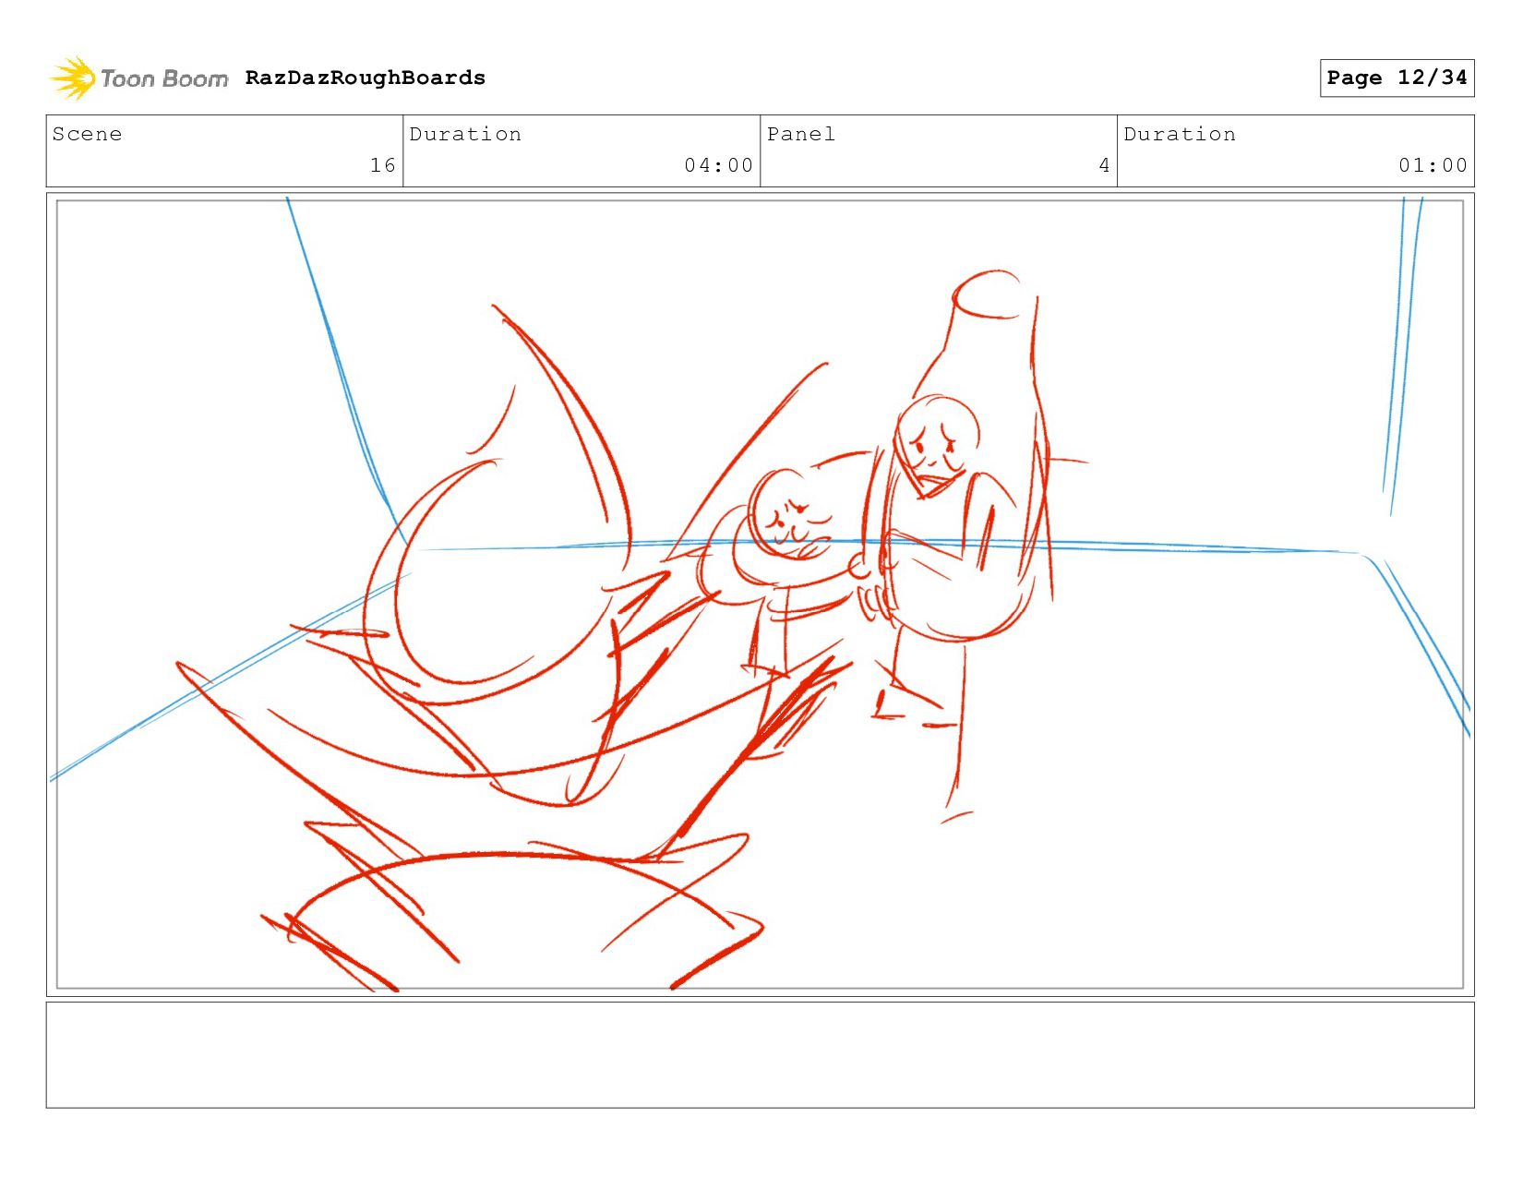Click the panel duration value 01:00
1523x1177 pixels.
[1433, 165]
